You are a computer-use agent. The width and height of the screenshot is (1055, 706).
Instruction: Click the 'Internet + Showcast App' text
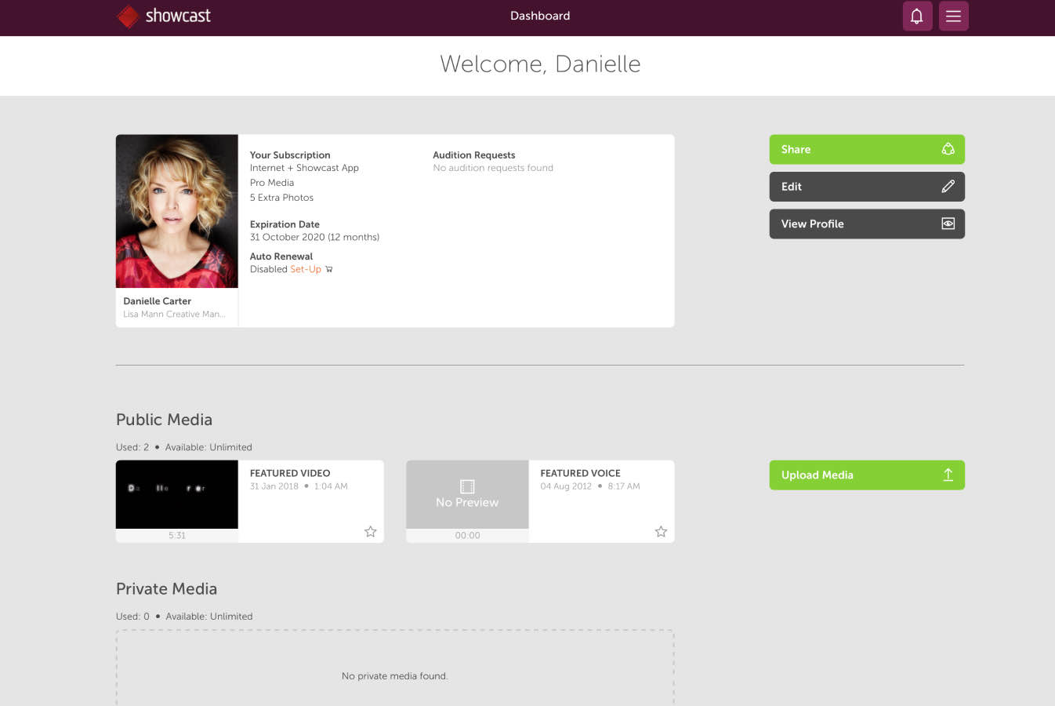click(x=304, y=168)
